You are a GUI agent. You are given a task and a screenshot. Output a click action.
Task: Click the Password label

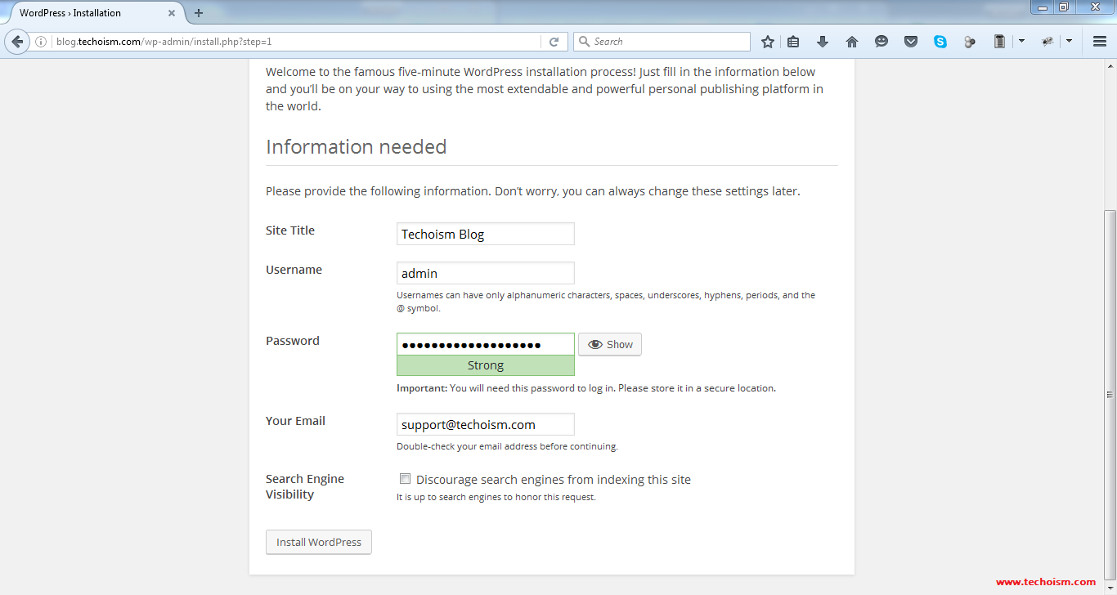coord(293,341)
